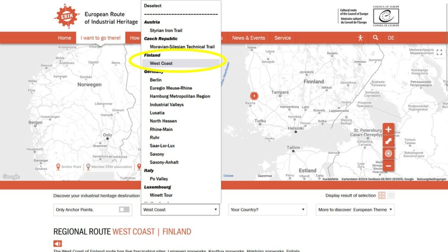The width and height of the screenshot is (448, 252).
Task: Zoom out with the map minus button
Action: point(388,166)
